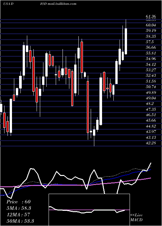The height and width of the screenshot is (226, 162).
Task: Click the 51.58 price axis label
Action: [x=151, y=81]
